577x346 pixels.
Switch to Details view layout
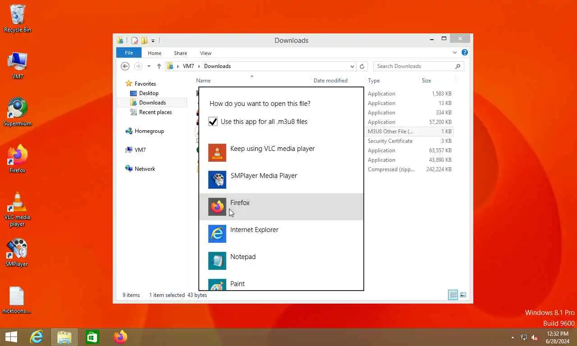coord(453,295)
